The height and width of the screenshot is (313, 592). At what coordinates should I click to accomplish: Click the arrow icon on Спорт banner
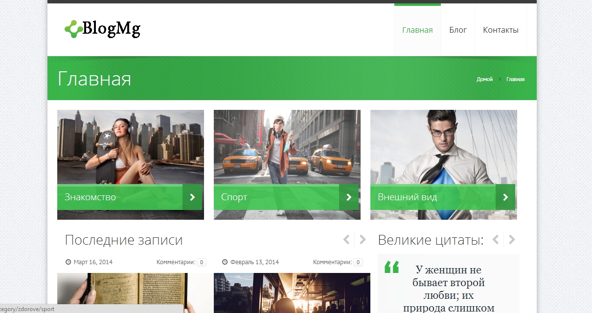pos(349,197)
